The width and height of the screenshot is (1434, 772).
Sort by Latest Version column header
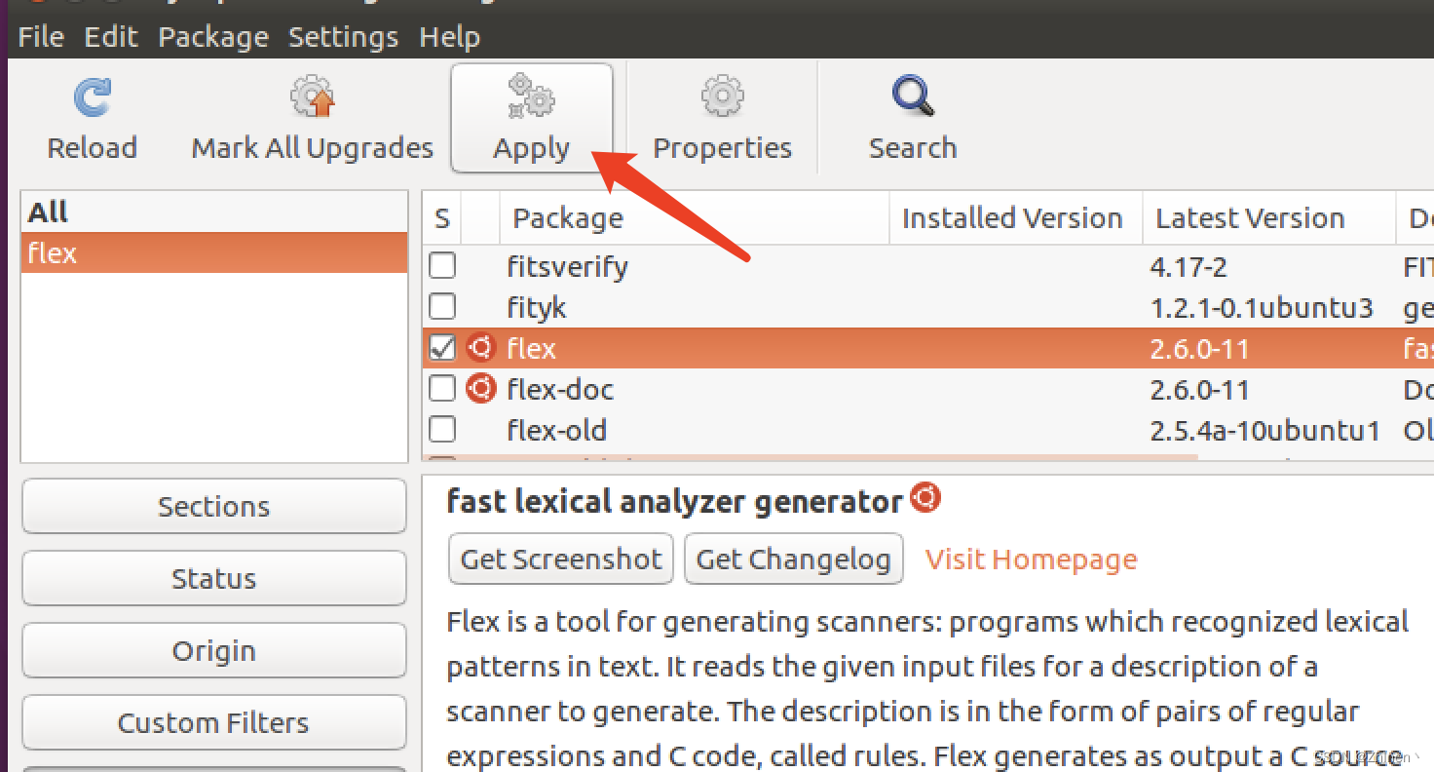(x=1269, y=218)
